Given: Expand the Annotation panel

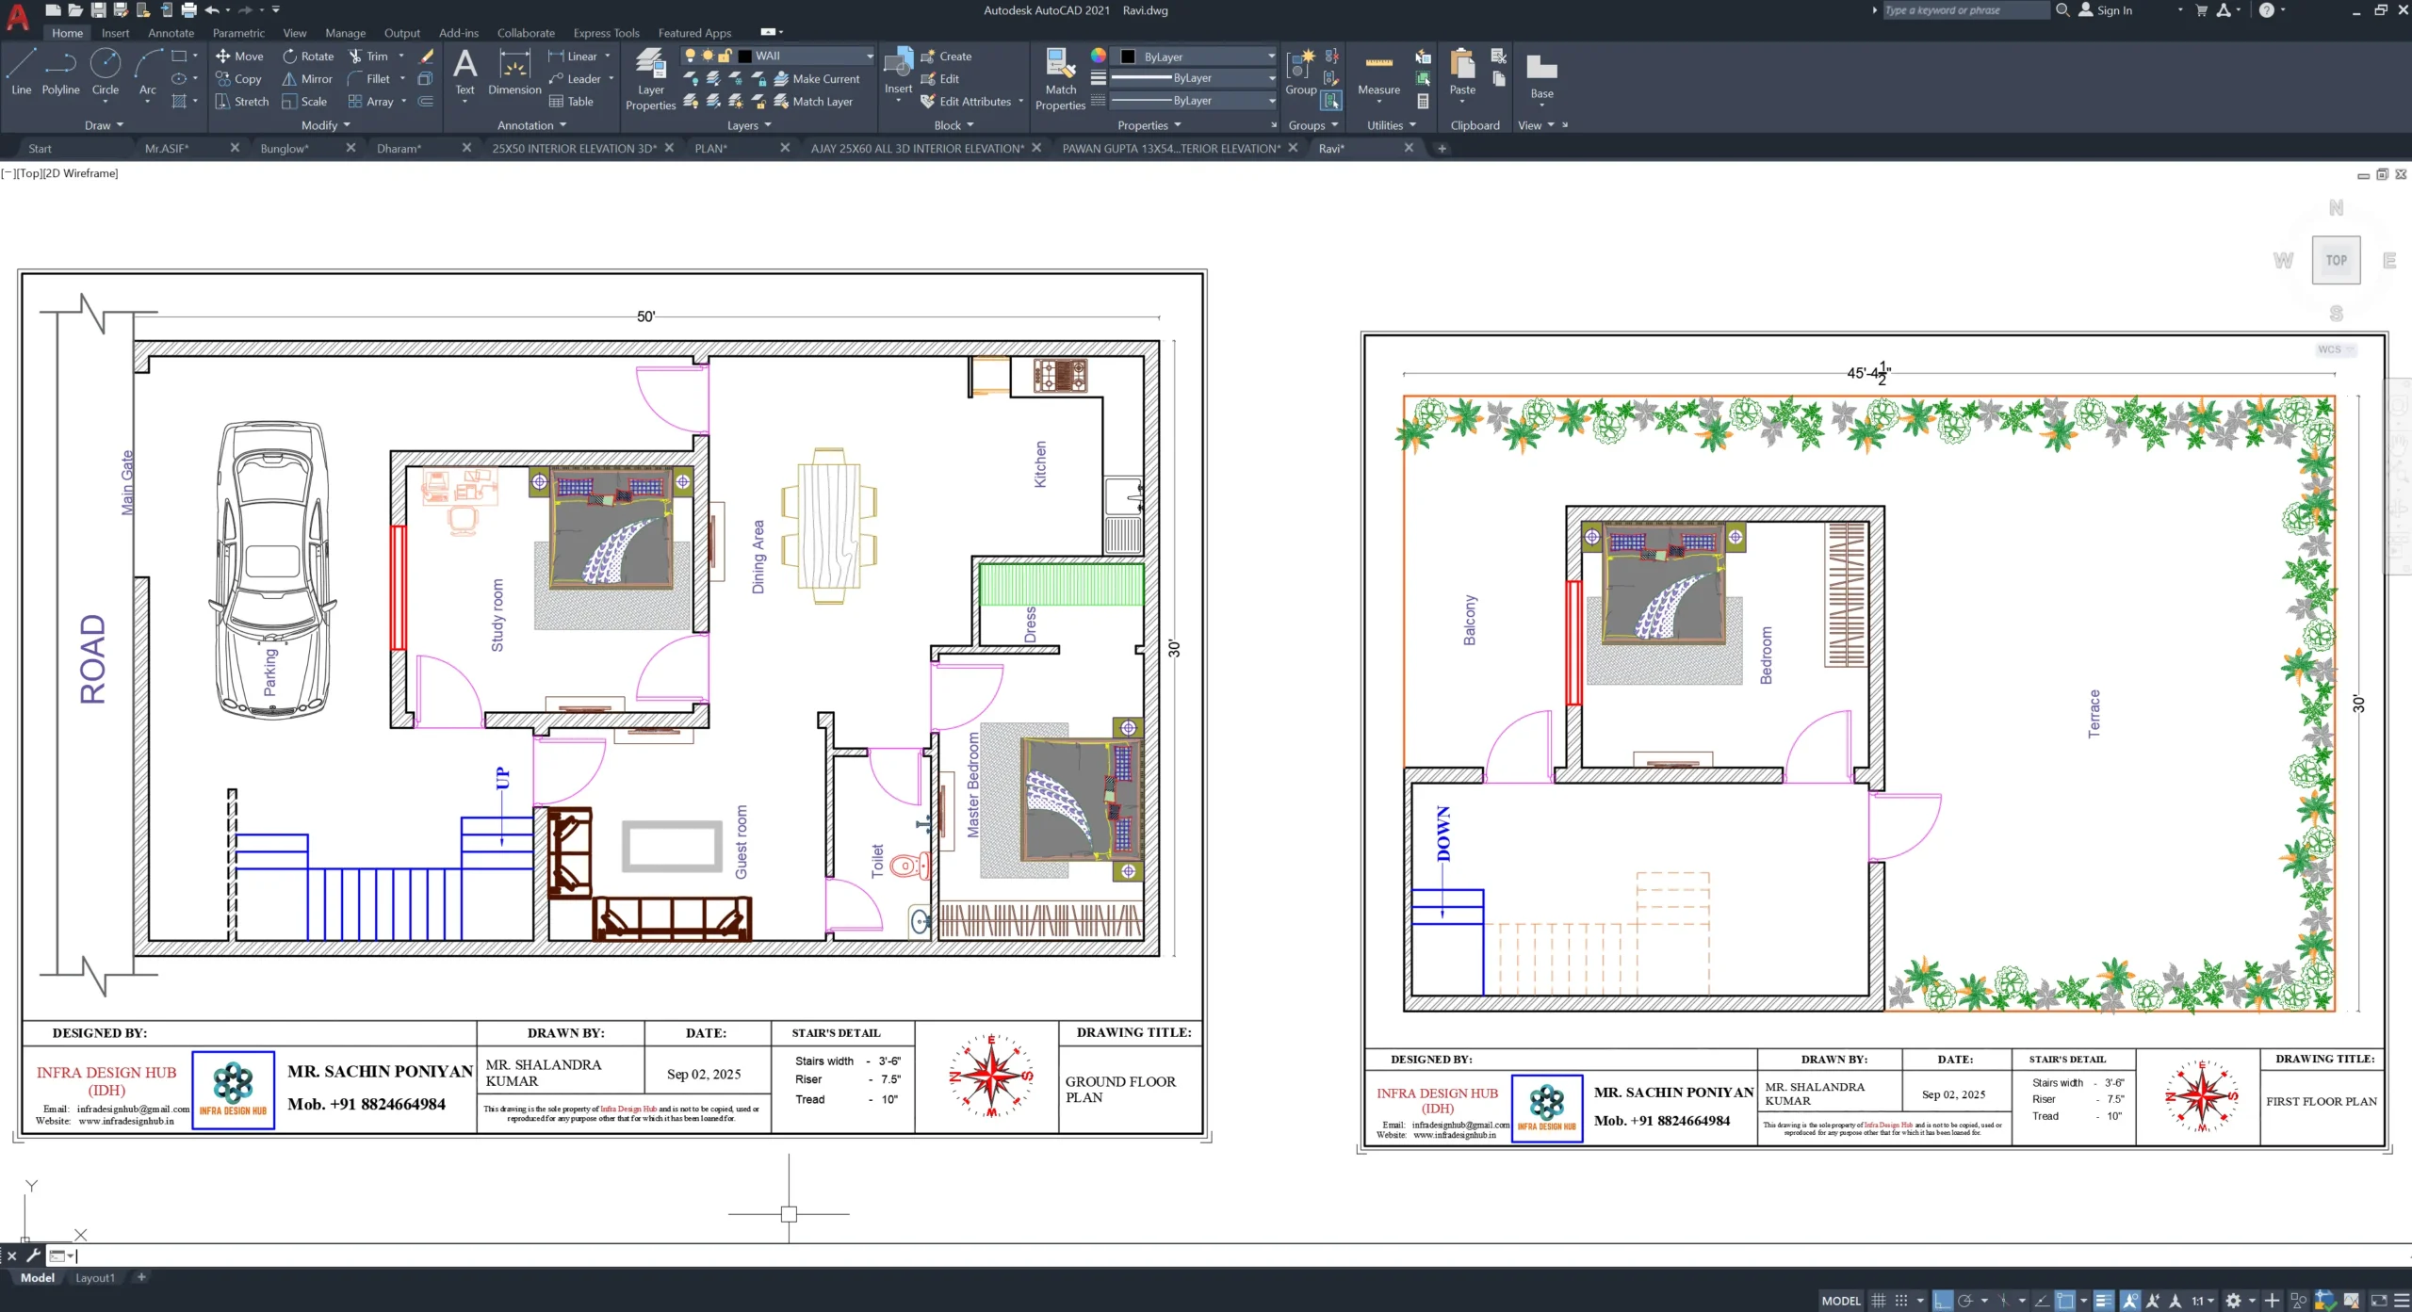Looking at the screenshot, I should coord(532,125).
